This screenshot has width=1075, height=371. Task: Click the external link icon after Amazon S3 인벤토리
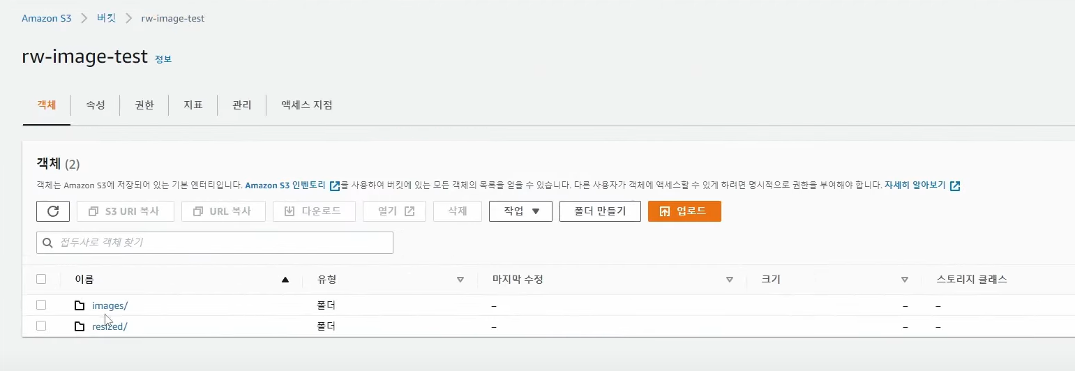[x=335, y=186]
